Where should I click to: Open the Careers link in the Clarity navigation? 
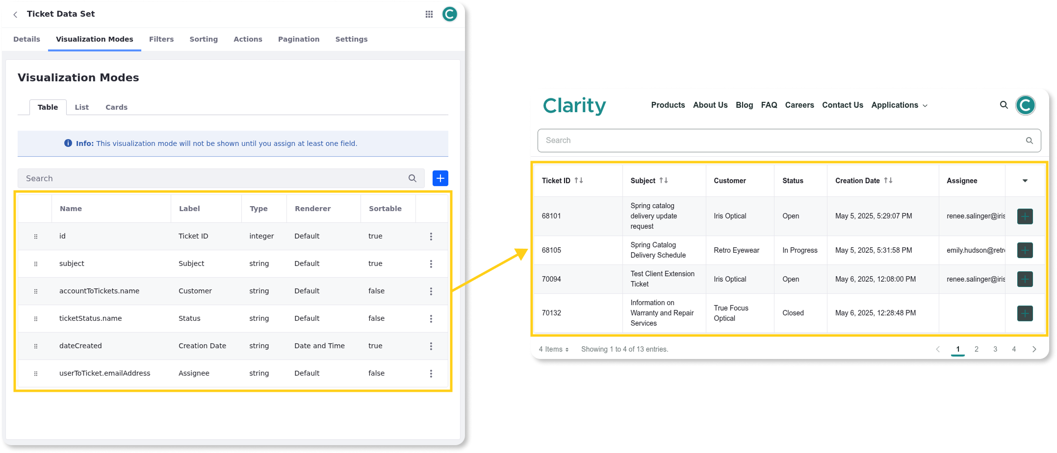tap(799, 105)
